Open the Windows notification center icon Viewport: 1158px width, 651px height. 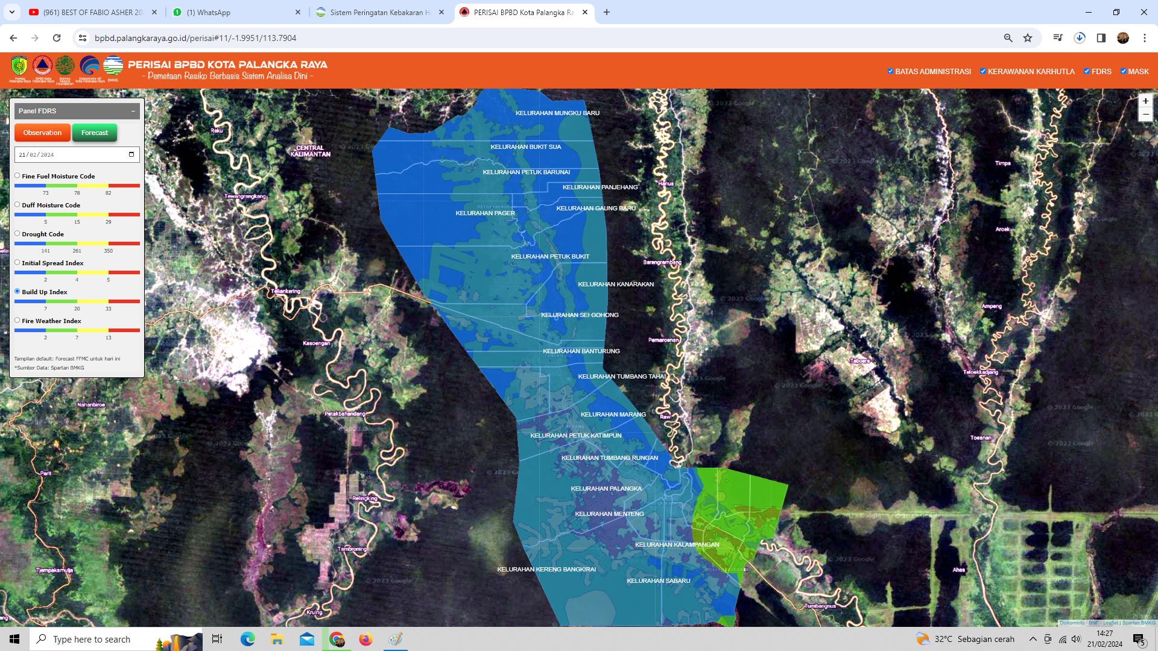click(1139, 639)
